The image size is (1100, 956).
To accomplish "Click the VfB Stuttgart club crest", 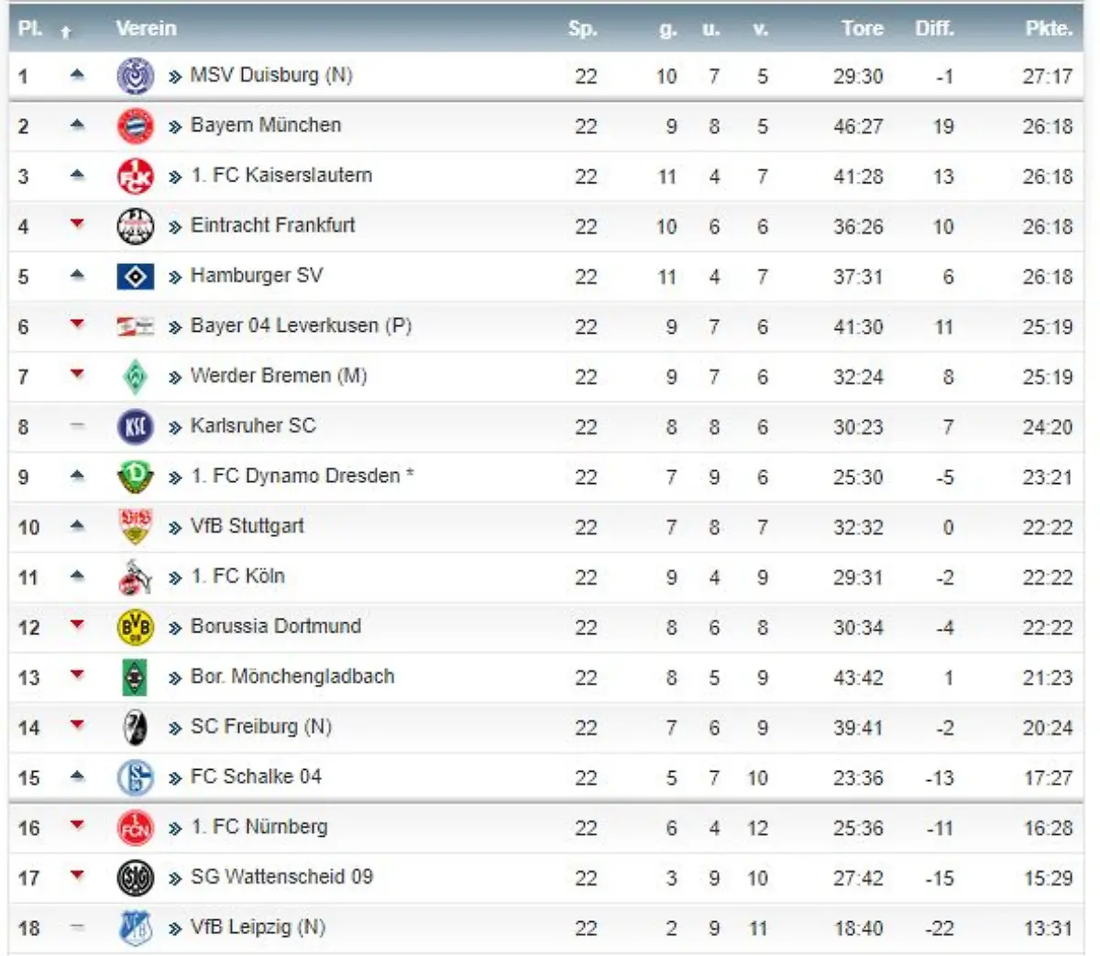I will pos(136,527).
